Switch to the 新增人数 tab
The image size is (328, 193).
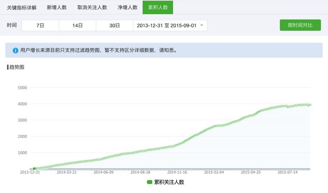tap(56, 8)
